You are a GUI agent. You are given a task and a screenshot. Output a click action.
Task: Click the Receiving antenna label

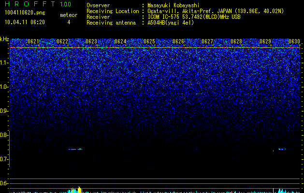[x=111, y=23]
